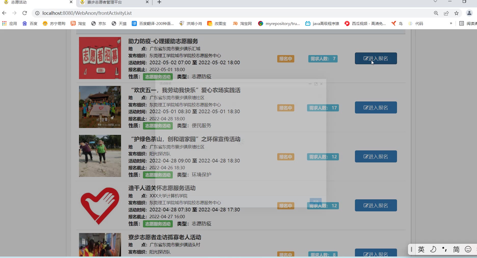This screenshot has height=258, width=477.
Task: Open the 爱心农场 activity group photo thumbnail
Action: (100, 107)
